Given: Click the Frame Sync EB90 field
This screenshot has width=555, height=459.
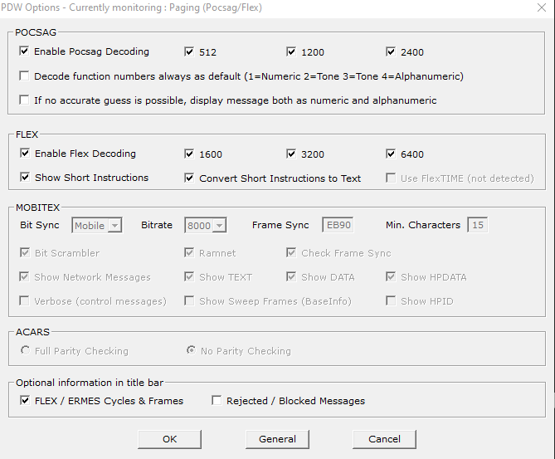Looking at the screenshot, I should pos(338,225).
